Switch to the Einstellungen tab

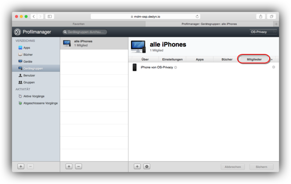coord(172,59)
